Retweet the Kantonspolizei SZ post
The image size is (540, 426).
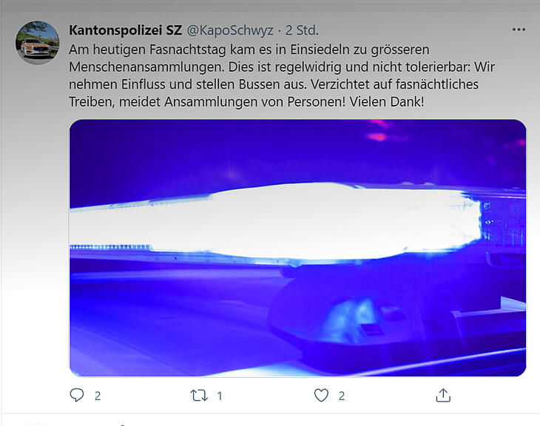pyautogui.click(x=199, y=396)
